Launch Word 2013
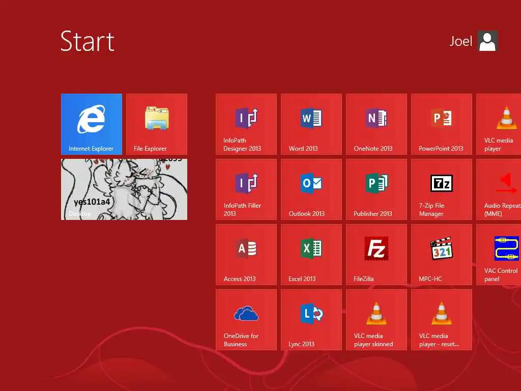 tap(311, 124)
